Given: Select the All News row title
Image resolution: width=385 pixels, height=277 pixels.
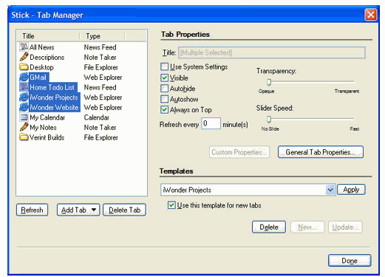Looking at the screenshot, I should [41, 47].
